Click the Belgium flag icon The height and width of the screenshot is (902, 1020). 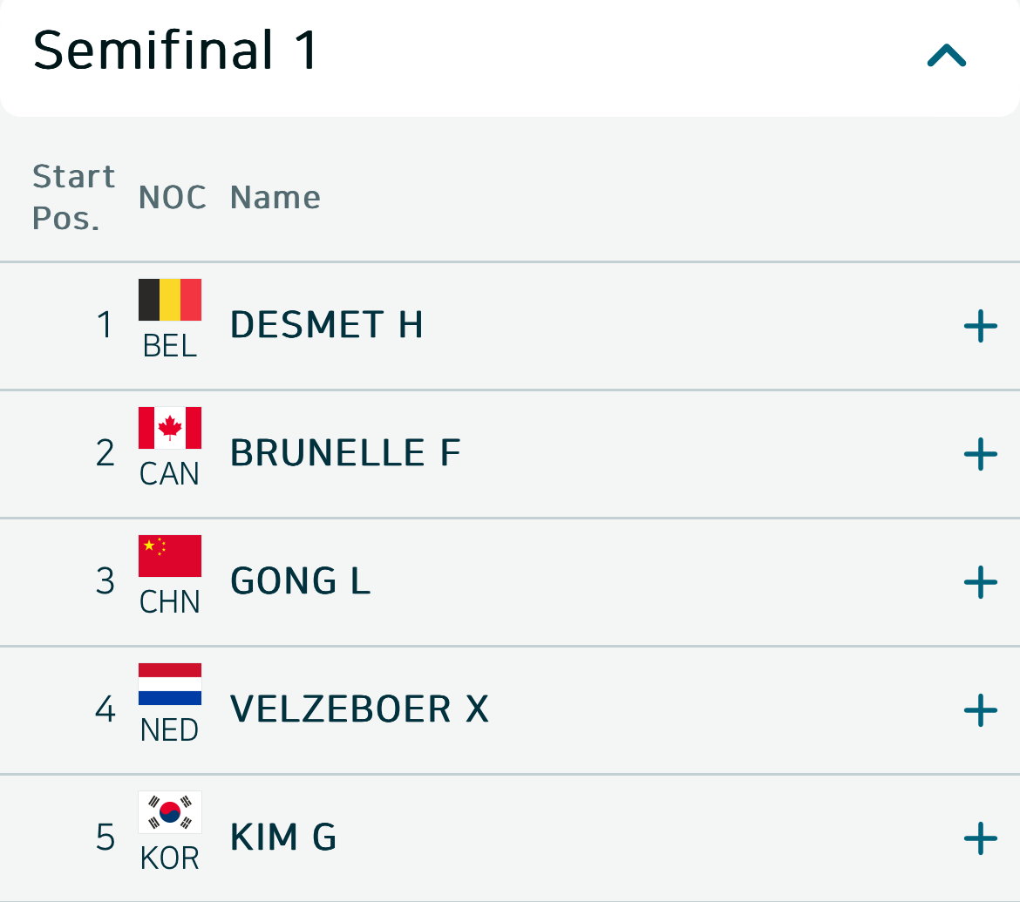[170, 300]
